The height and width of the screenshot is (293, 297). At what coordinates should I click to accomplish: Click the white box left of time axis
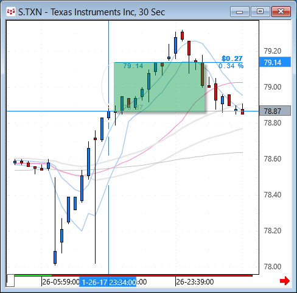tap(10, 280)
